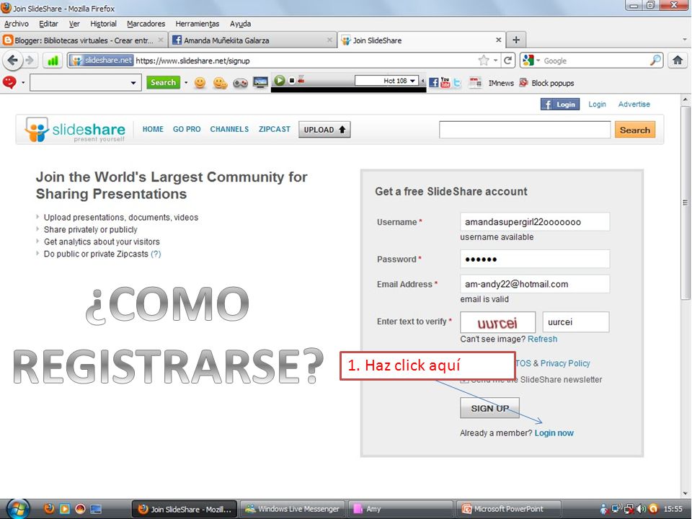Click the Block popups toolbar icon
This screenshot has height=519, width=692.
coord(523,82)
